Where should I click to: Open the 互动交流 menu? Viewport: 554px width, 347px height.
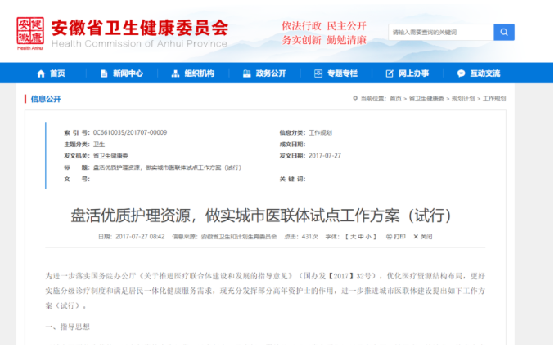coord(485,73)
